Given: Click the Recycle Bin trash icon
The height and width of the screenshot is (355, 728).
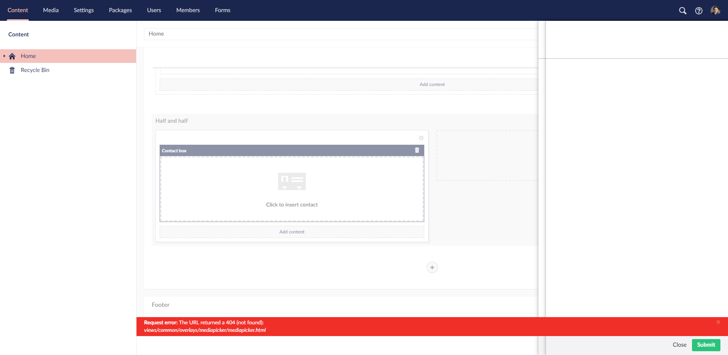Looking at the screenshot, I should pyautogui.click(x=12, y=70).
